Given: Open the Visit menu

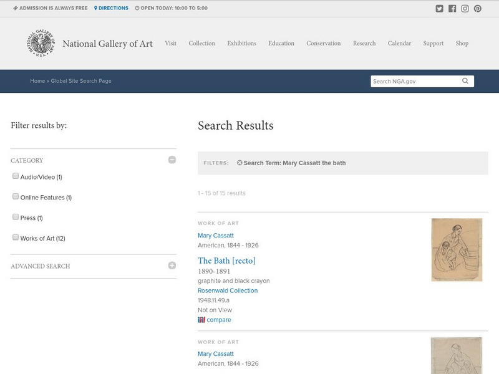Looking at the screenshot, I should point(170,43).
